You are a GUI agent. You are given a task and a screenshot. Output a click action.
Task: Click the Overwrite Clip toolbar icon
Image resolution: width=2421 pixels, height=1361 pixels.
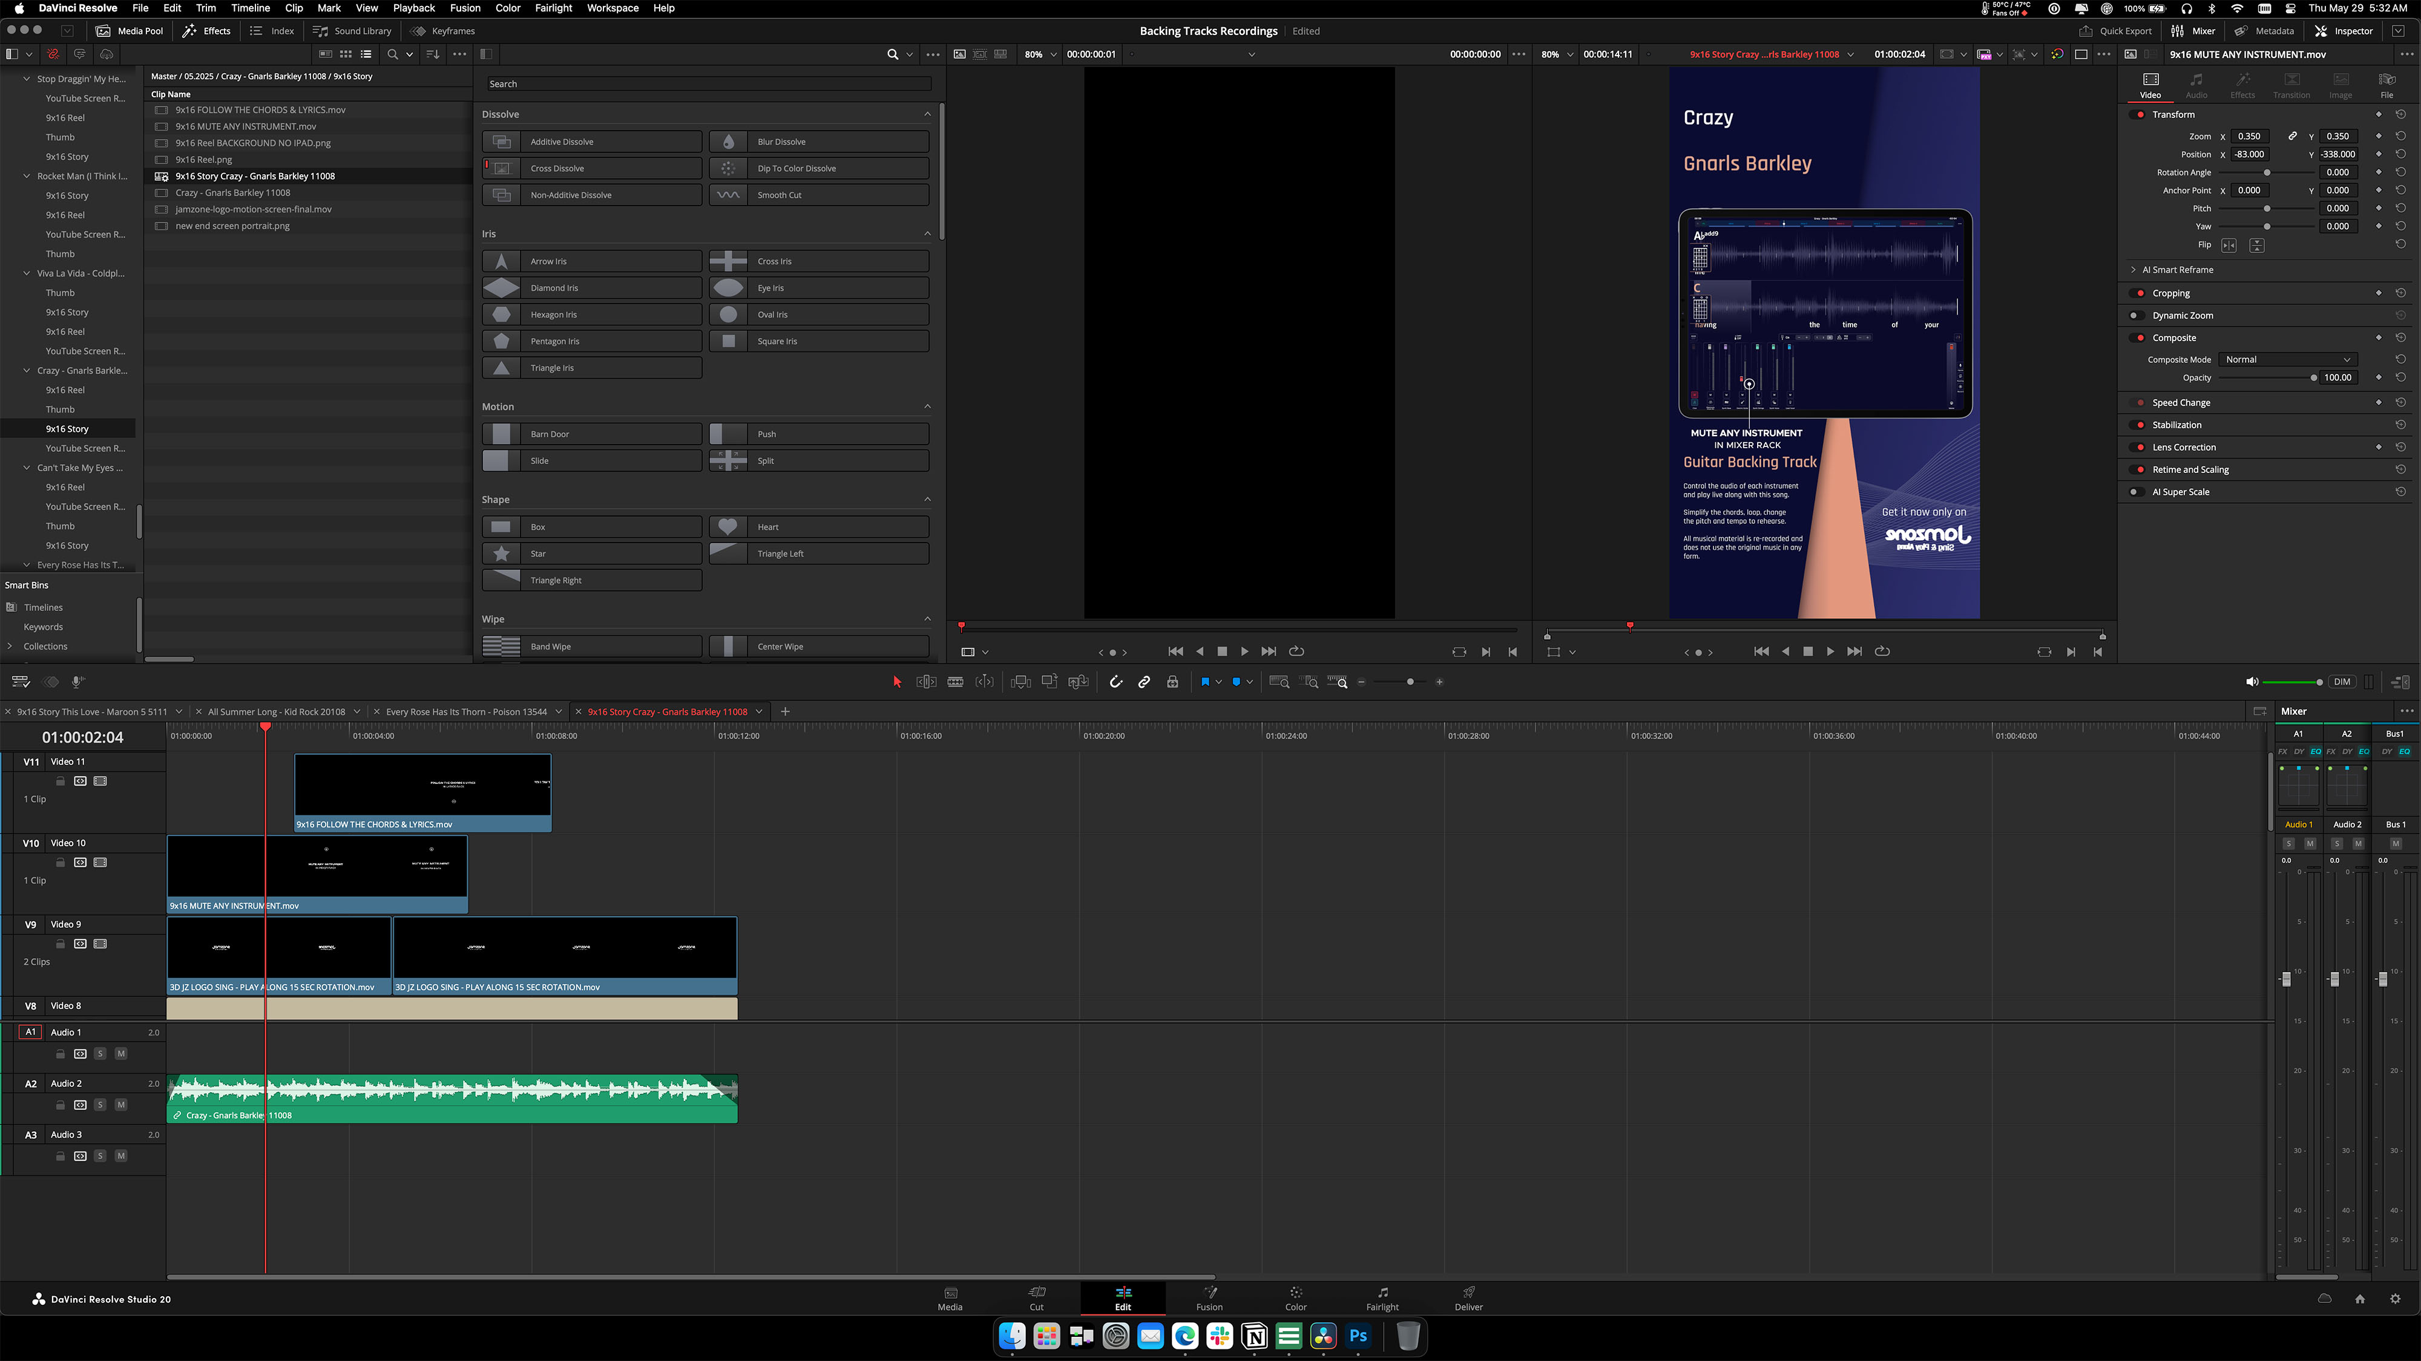click(1049, 682)
